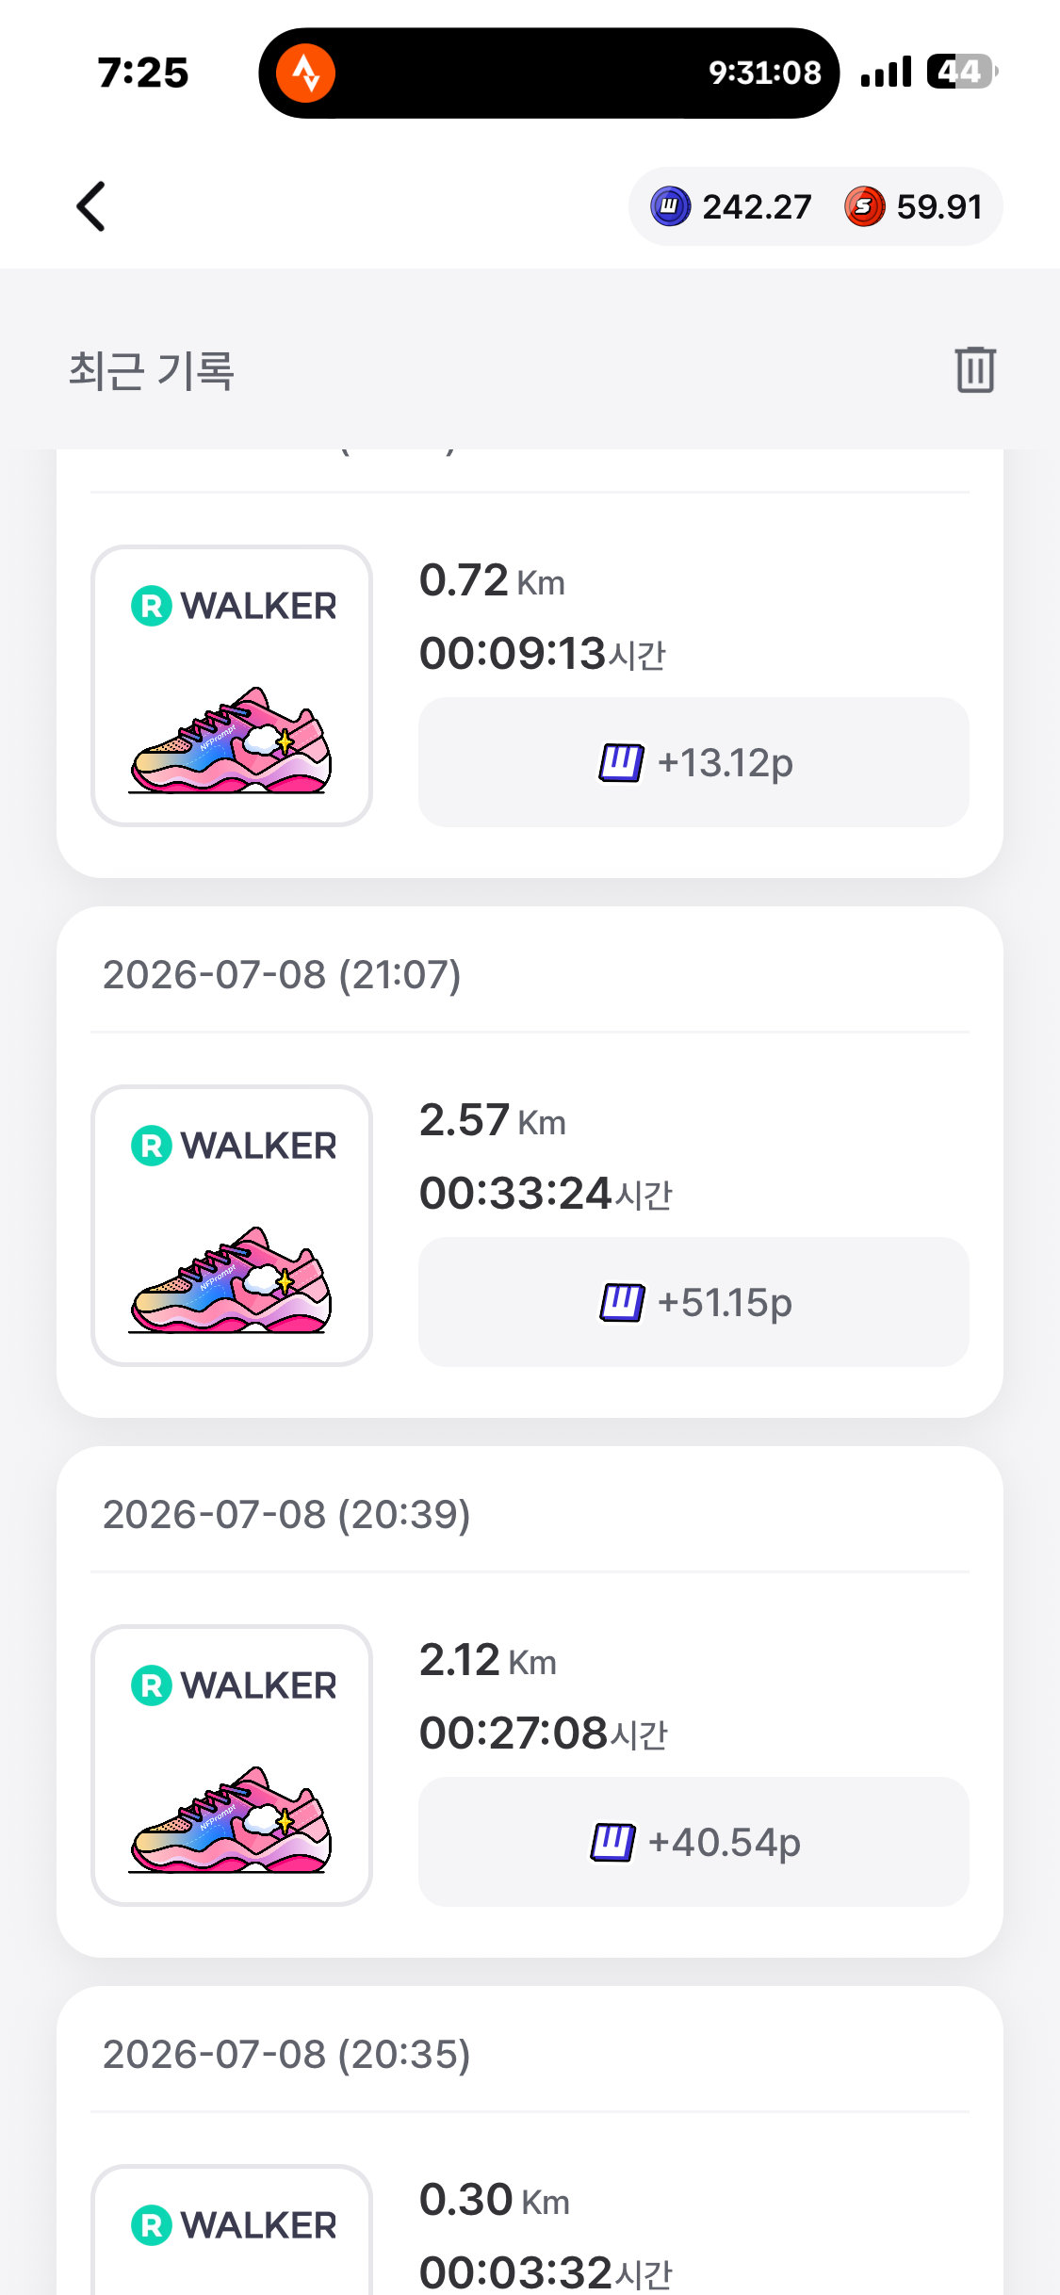Tap the sneaker thumbnail for 2.12 Km record
1060x2295 pixels.
[232, 1766]
